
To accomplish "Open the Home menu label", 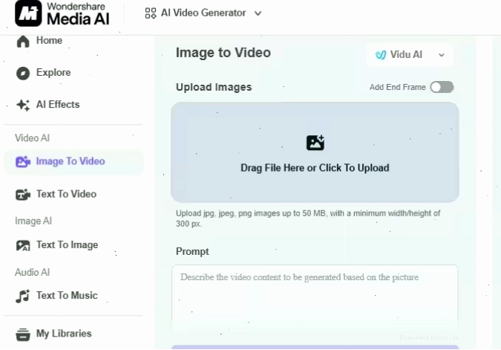I will pos(49,40).
